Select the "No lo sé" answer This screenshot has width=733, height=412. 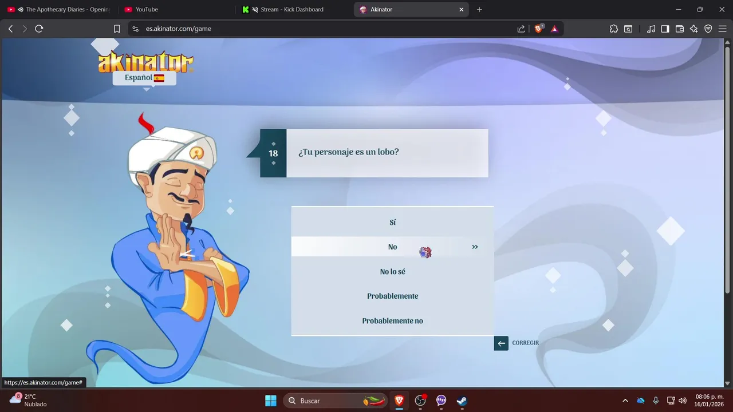tap(392, 272)
